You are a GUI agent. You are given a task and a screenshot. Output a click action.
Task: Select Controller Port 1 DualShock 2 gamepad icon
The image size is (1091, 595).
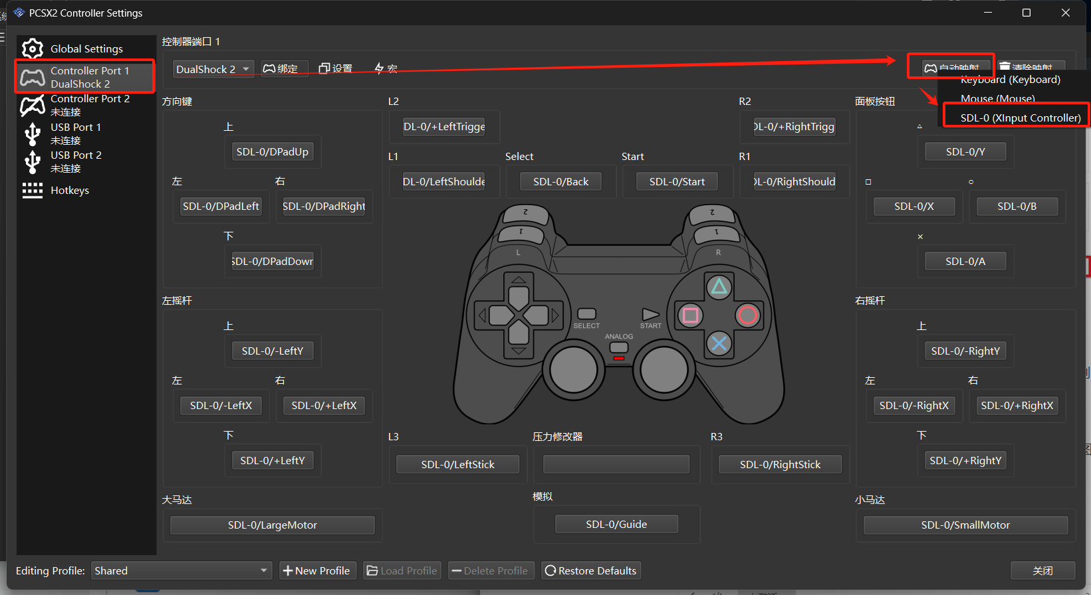[x=33, y=77]
